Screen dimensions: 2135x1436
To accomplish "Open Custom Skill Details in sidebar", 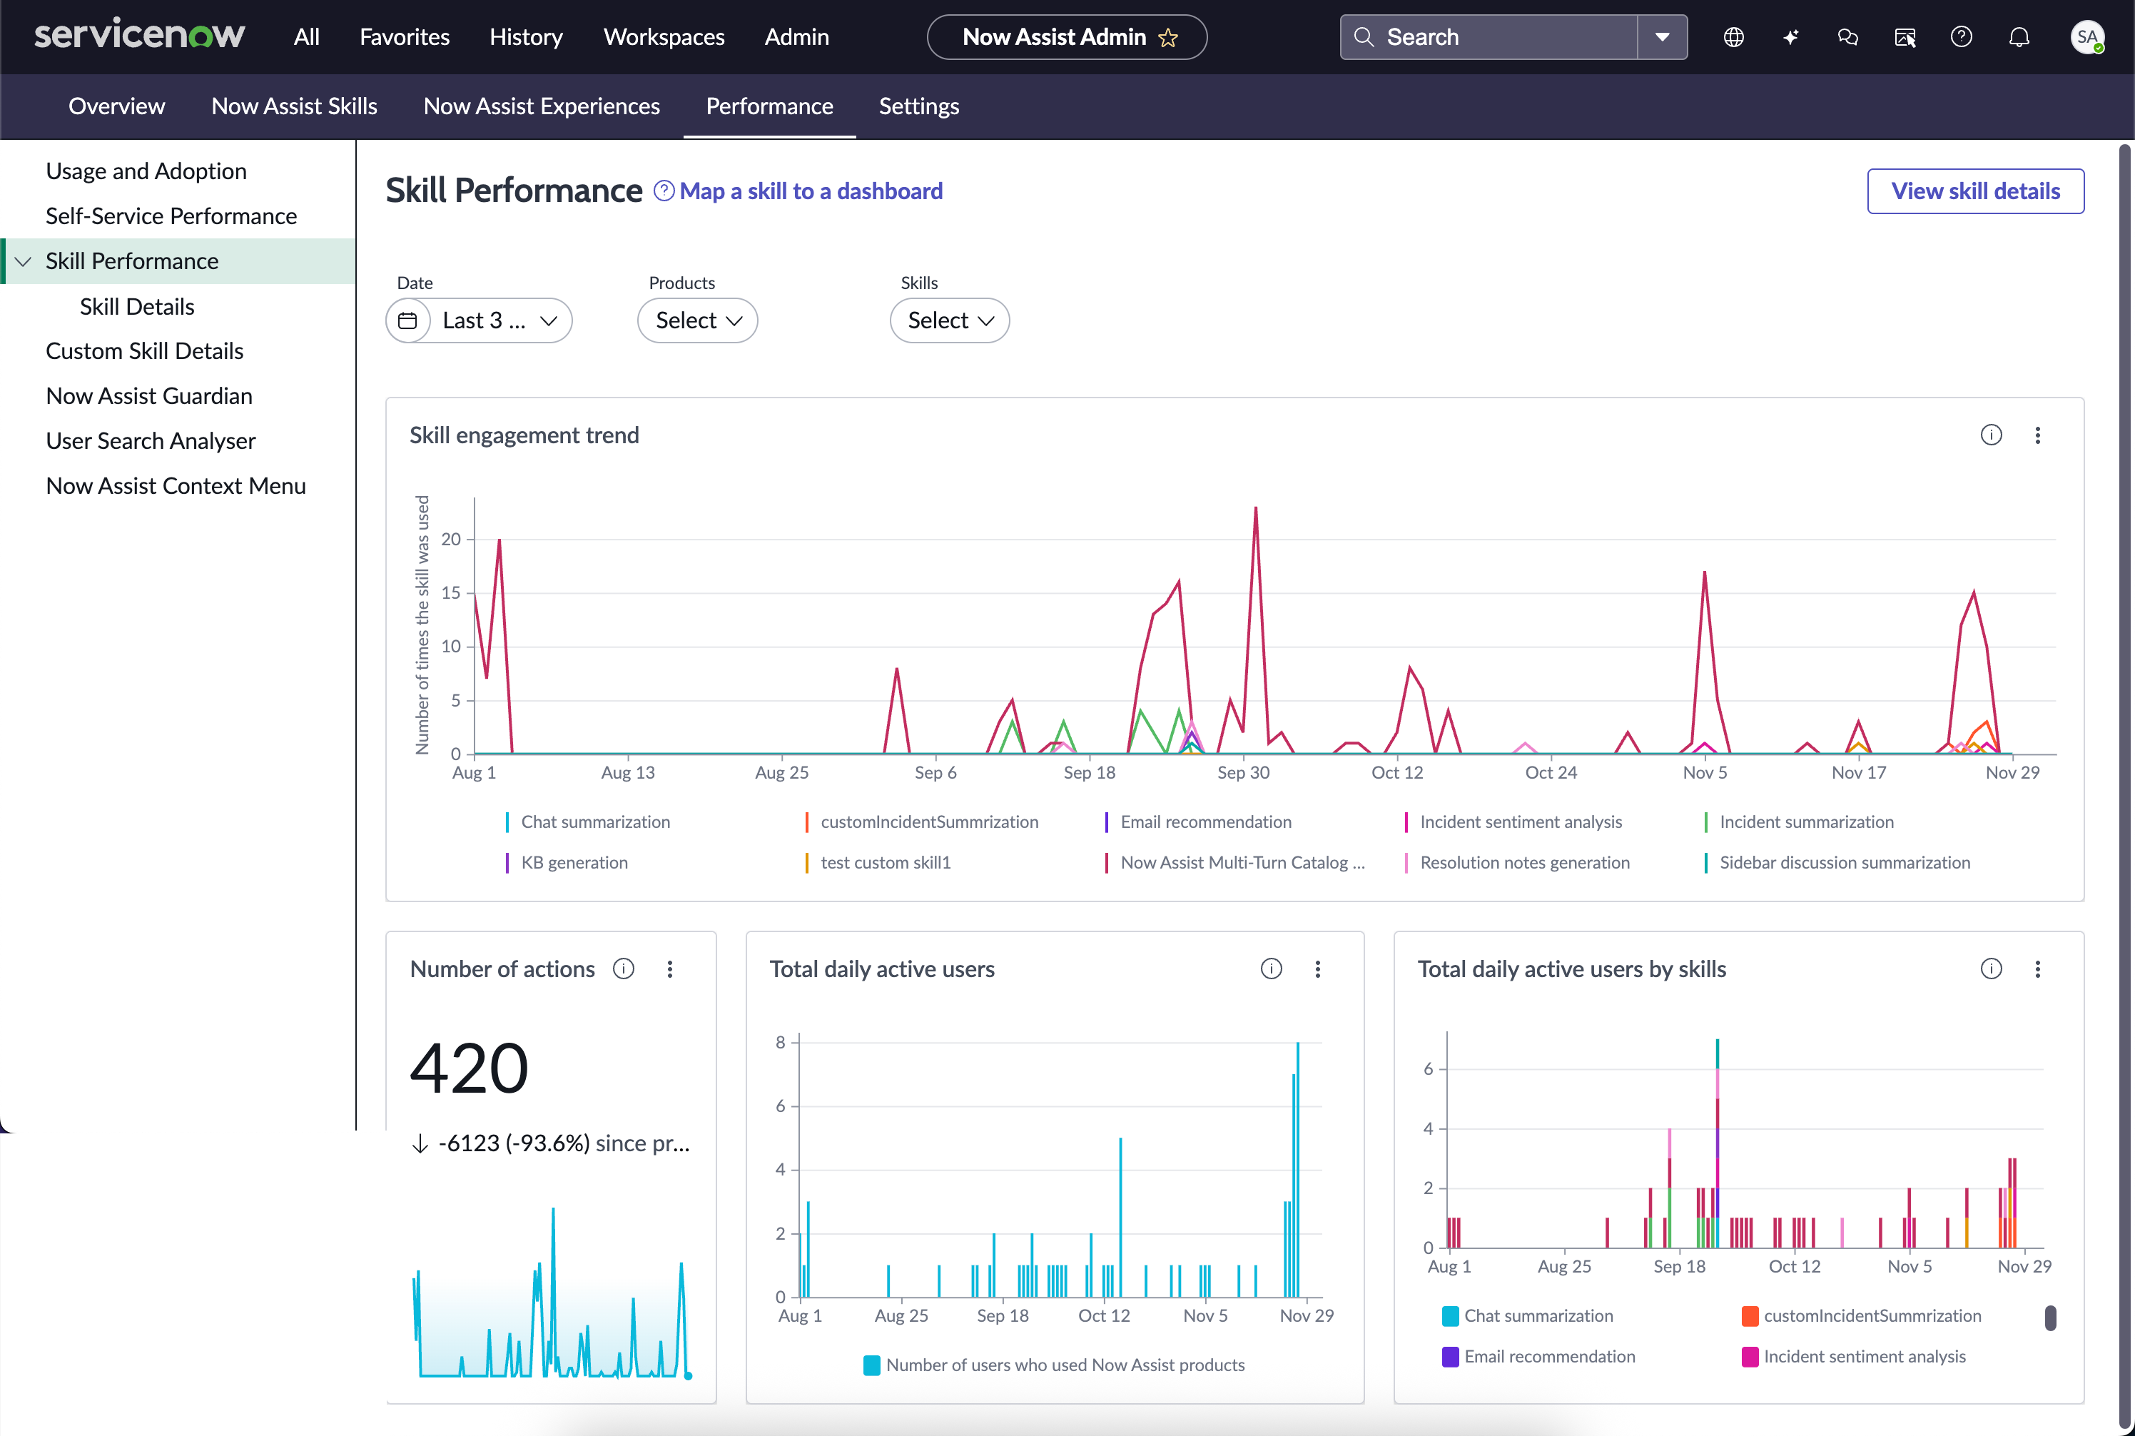I will [x=145, y=350].
